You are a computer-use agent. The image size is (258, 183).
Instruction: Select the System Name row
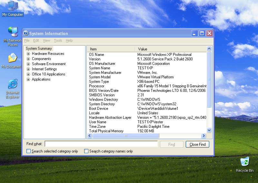coord(147,68)
